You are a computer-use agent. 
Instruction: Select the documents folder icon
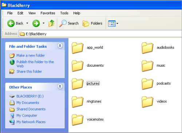click(x=78, y=66)
